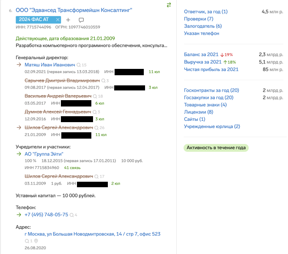288x254 pixels.
Task: Click green arrow beside АО "Группа Эйти"
Action: [x=19, y=154]
